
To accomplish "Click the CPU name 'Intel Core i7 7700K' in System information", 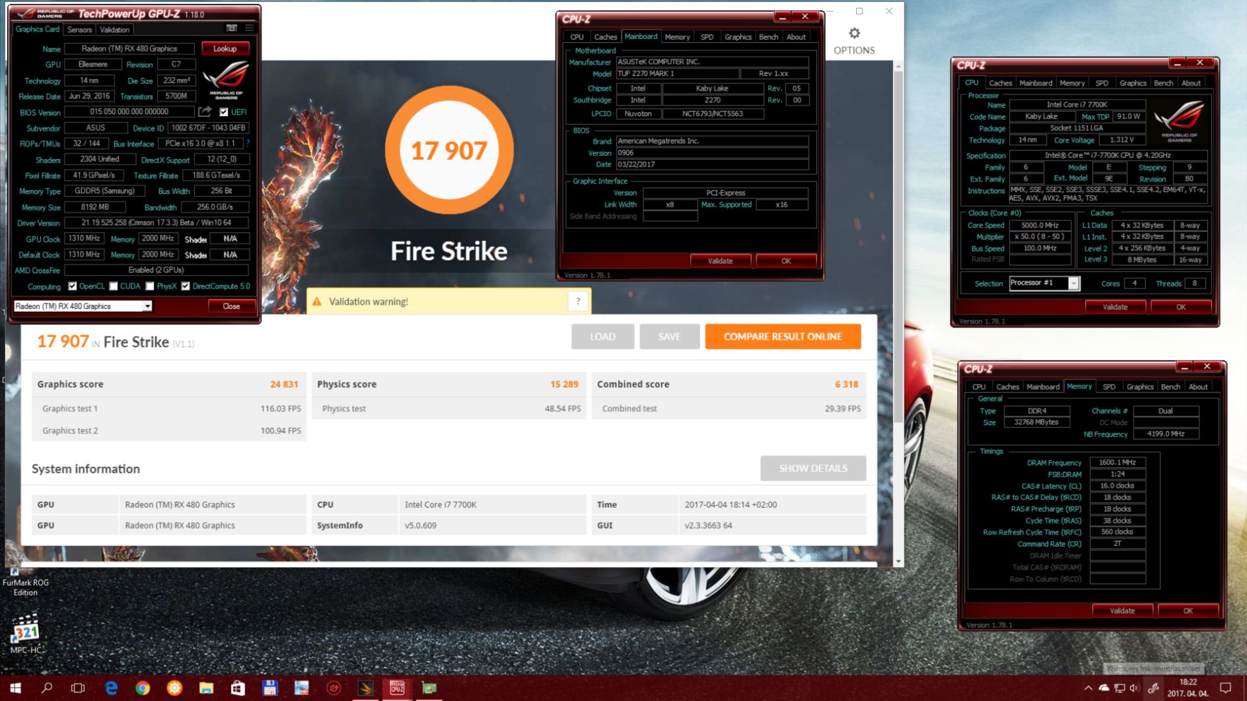I will coord(441,504).
